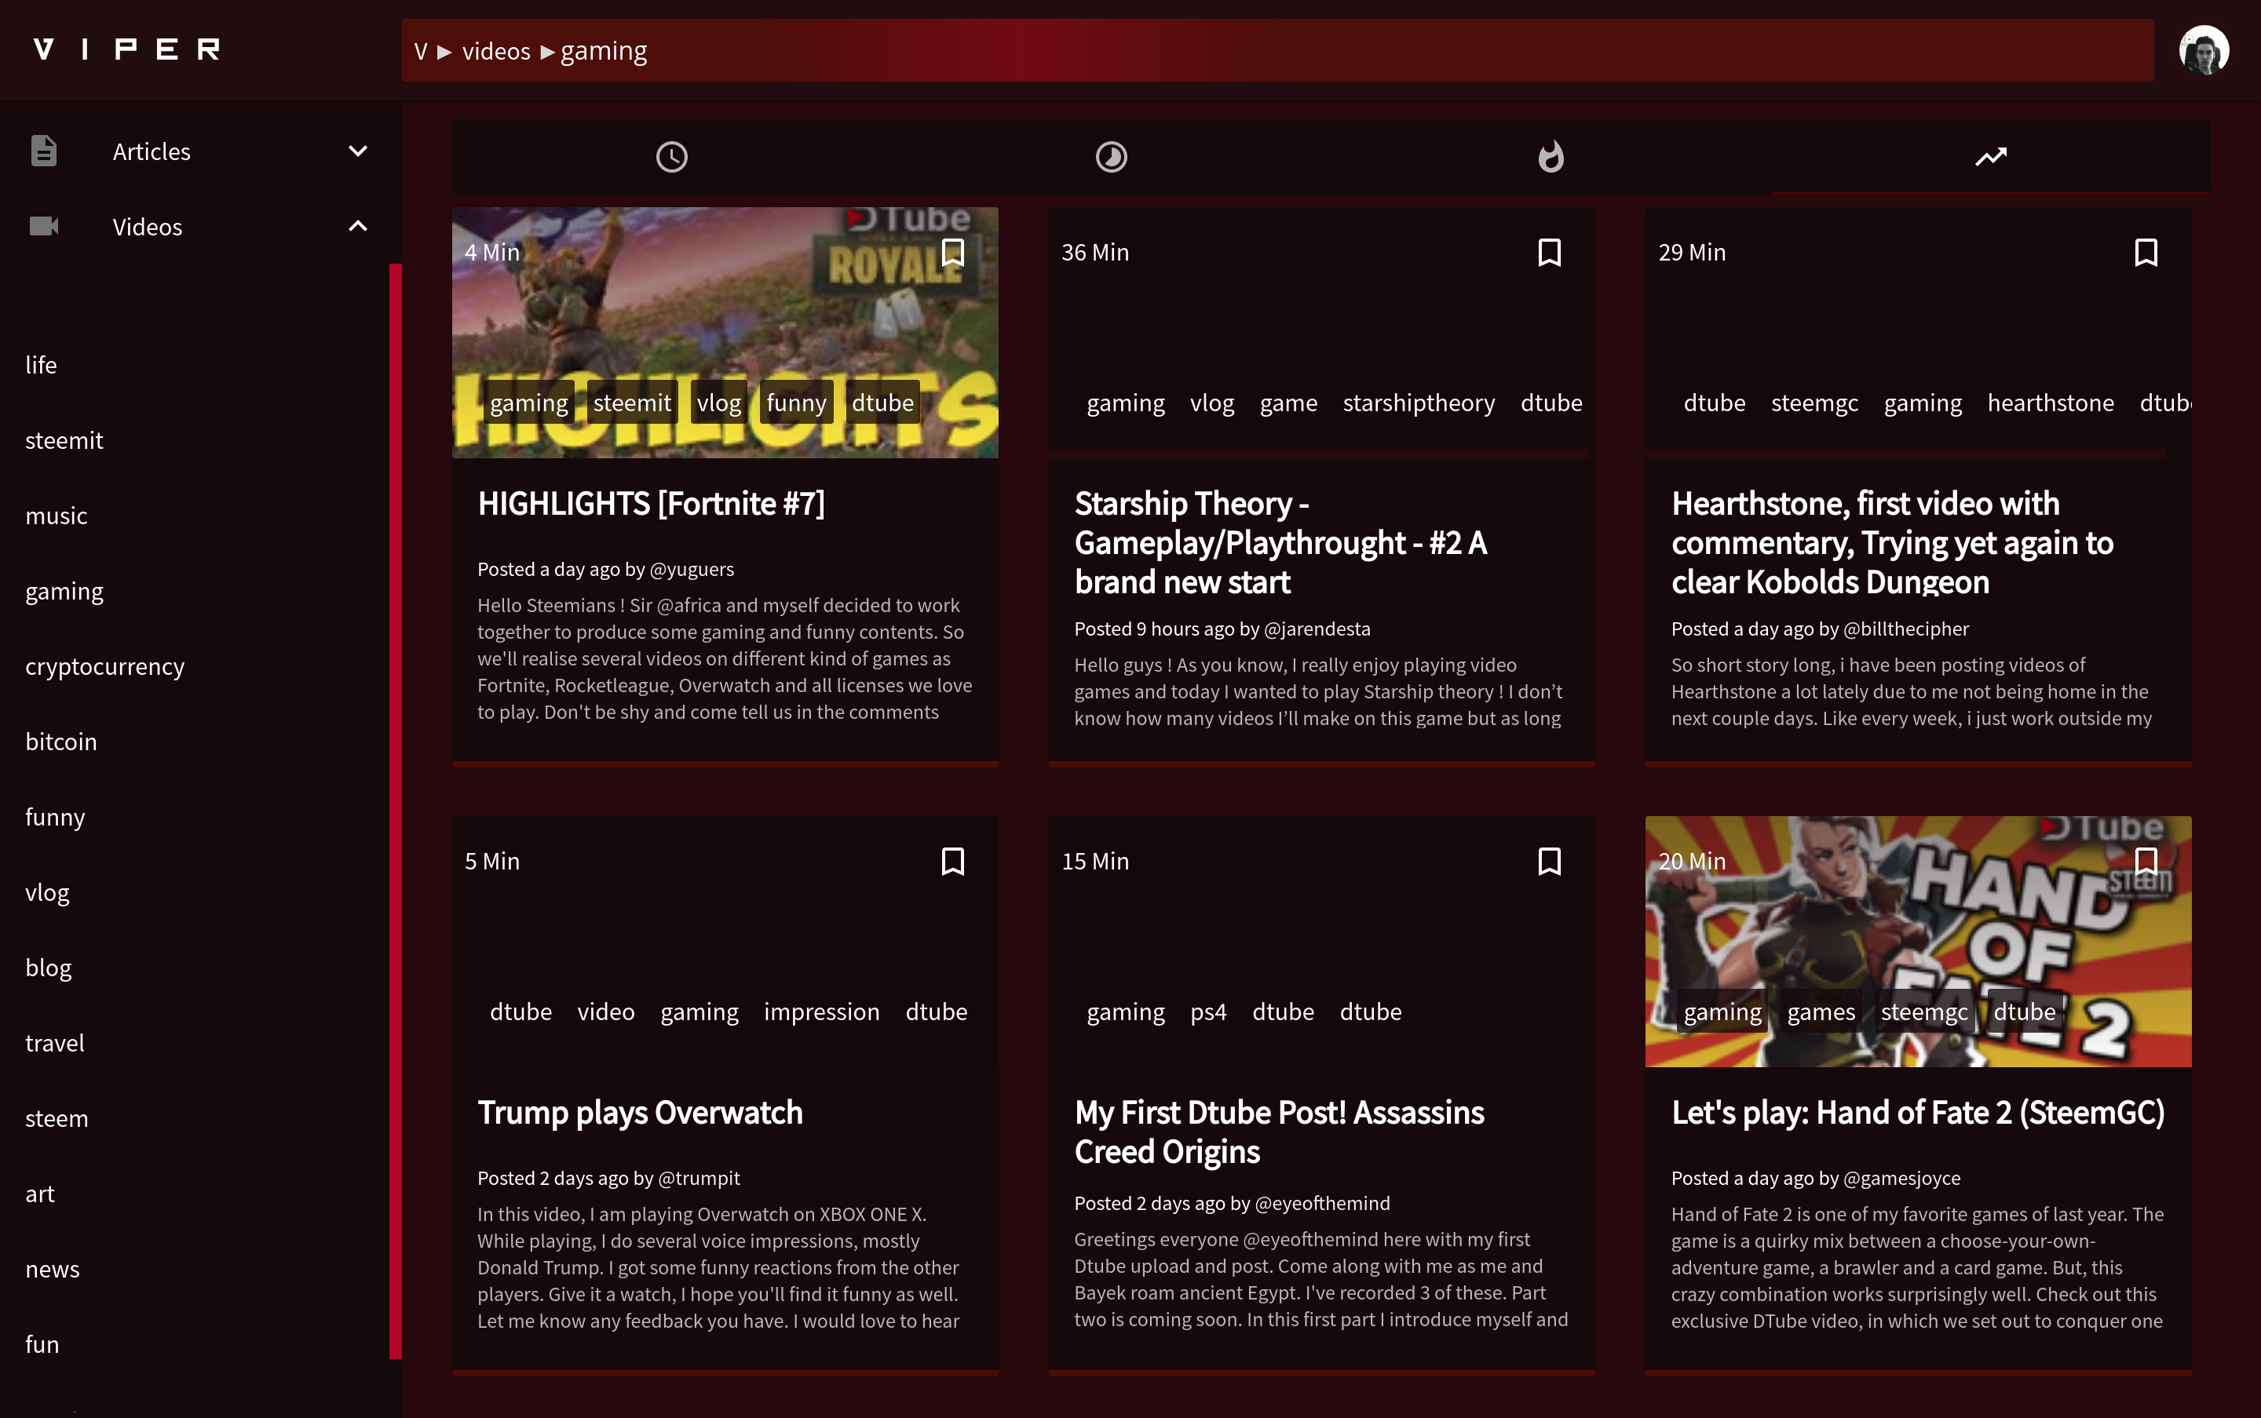Click 'Posted 9 hours ago by @jarendesta'

pyautogui.click(x=1222, y=629)
